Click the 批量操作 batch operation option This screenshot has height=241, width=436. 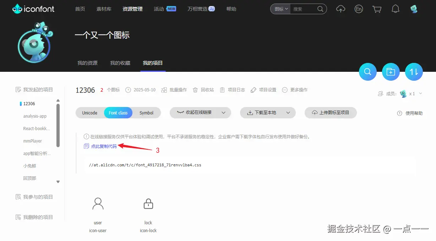click(174, 90)
